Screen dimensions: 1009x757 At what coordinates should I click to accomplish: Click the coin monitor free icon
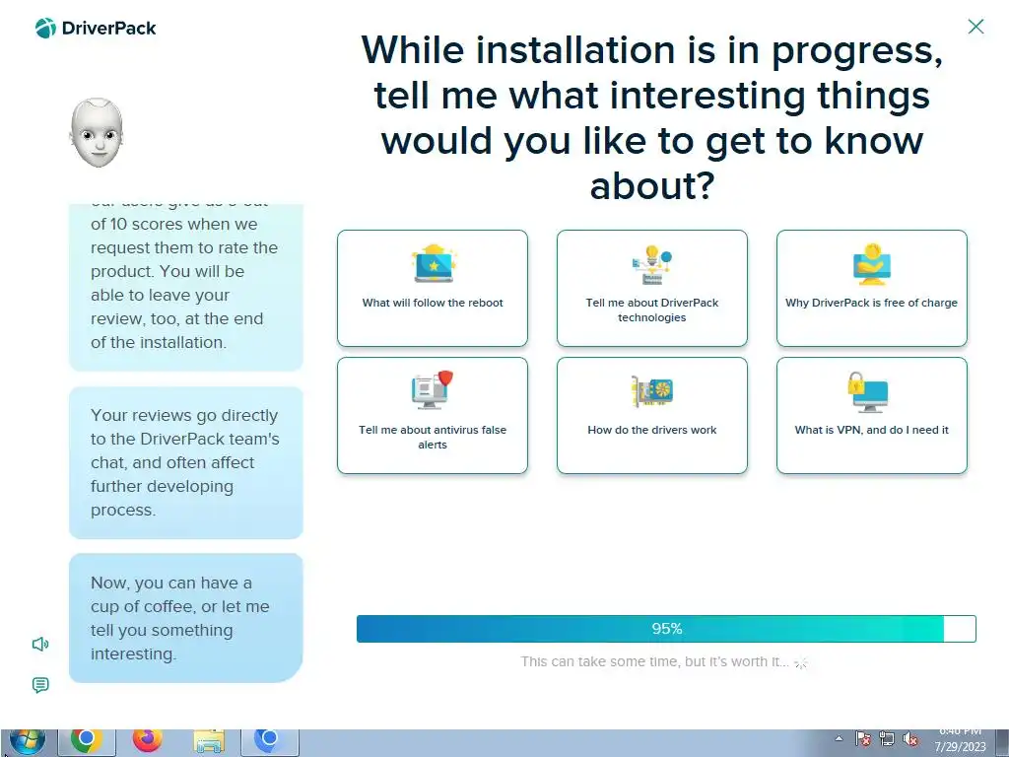[x=872, y=264]
